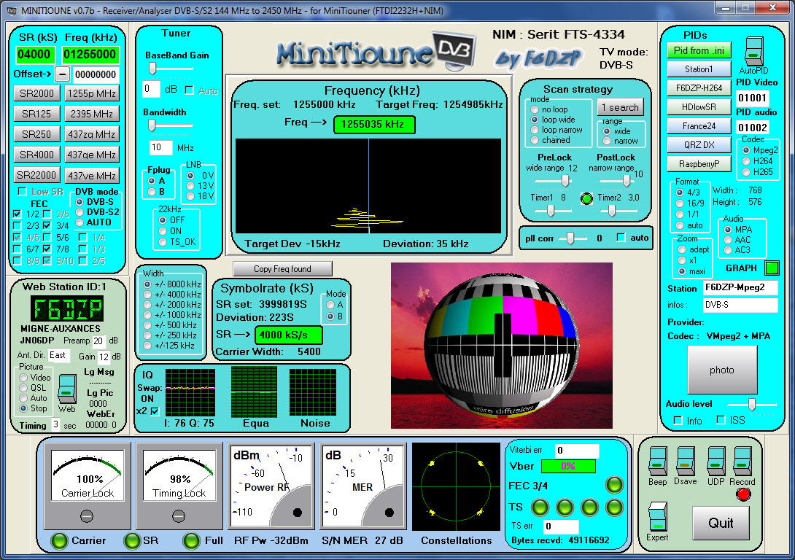795x560 pixels.
Task: Click the Freq (kHz) value field
Action: 90,54
